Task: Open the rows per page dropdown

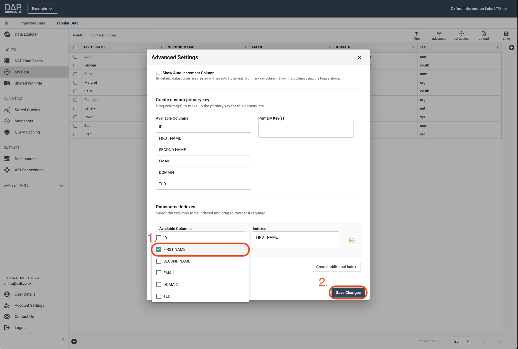Action: pyautogui.click(x=461, y=341)
